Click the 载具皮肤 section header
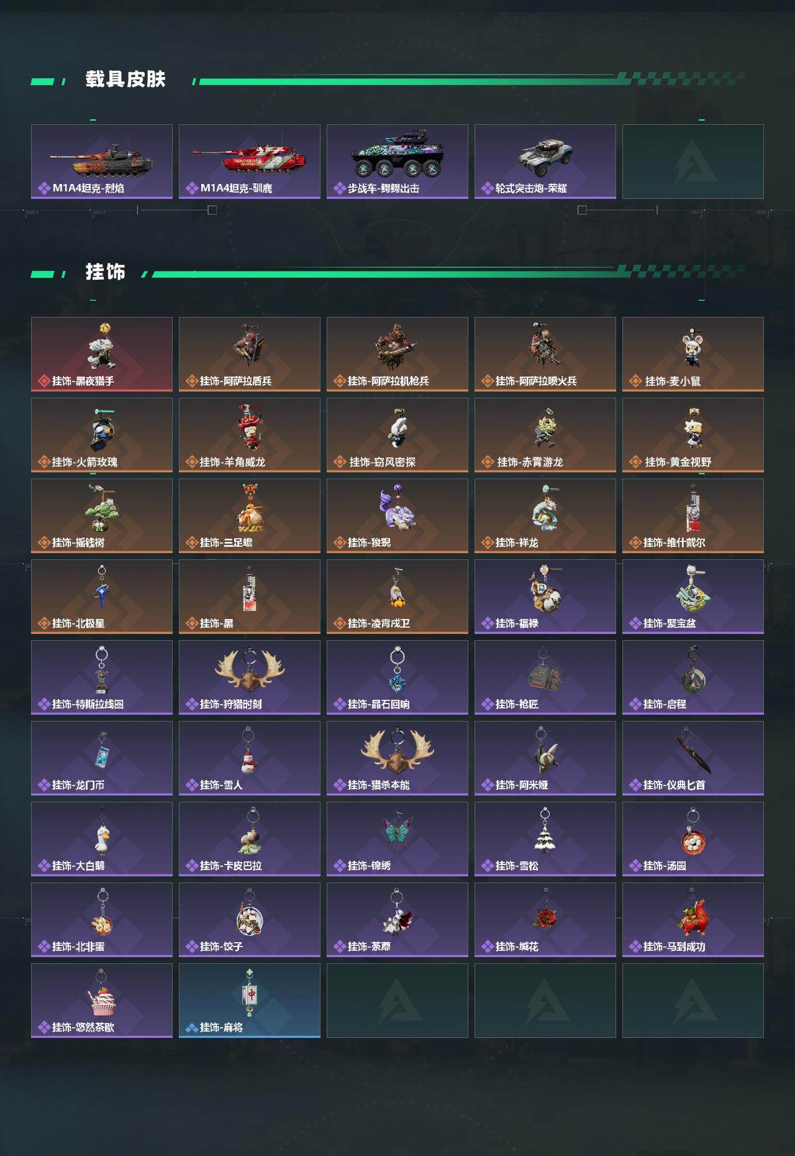795x1156 pixels. pyautogui.click(x=125, y=80)
